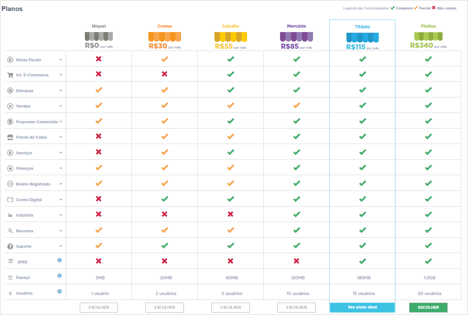Click the green check for Titânio Notas Fiscais
Viewport: 468px width, 315px height.
pyautogui.click(x=362, y=59)
